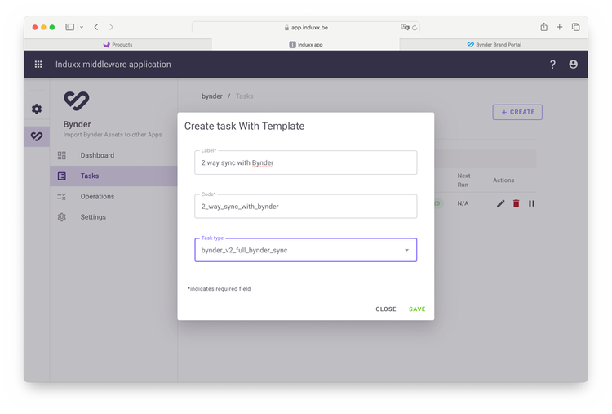Viewport: 612px width, 414px height.
Task: Reload page with refresh icon
Action: pyautogui.click(x=415, y=27)
